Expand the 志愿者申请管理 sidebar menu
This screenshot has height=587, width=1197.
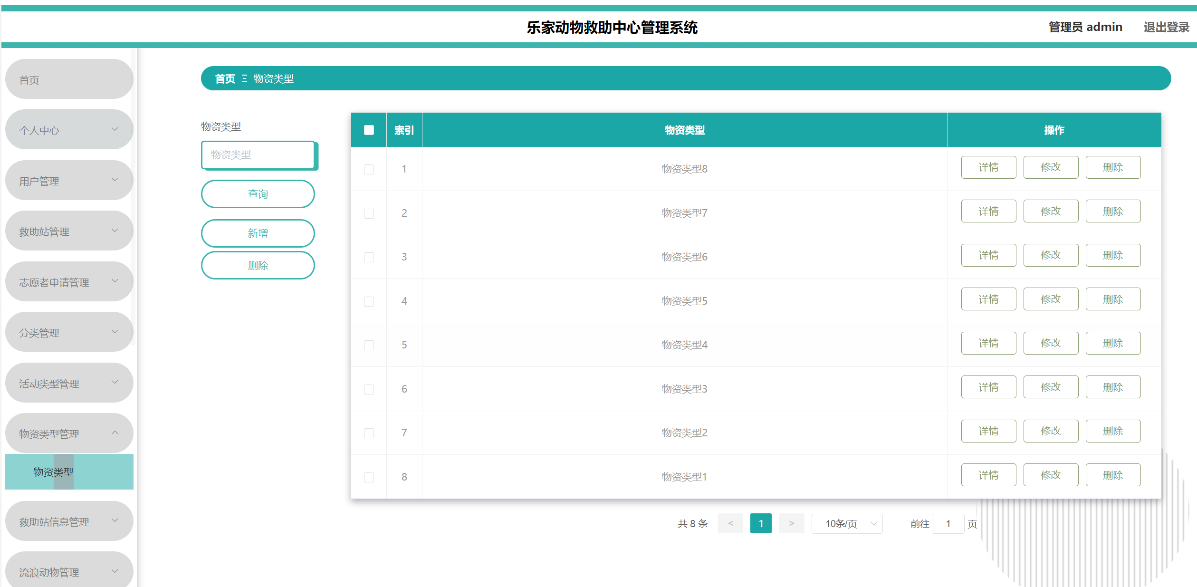[x=69, y=282]
